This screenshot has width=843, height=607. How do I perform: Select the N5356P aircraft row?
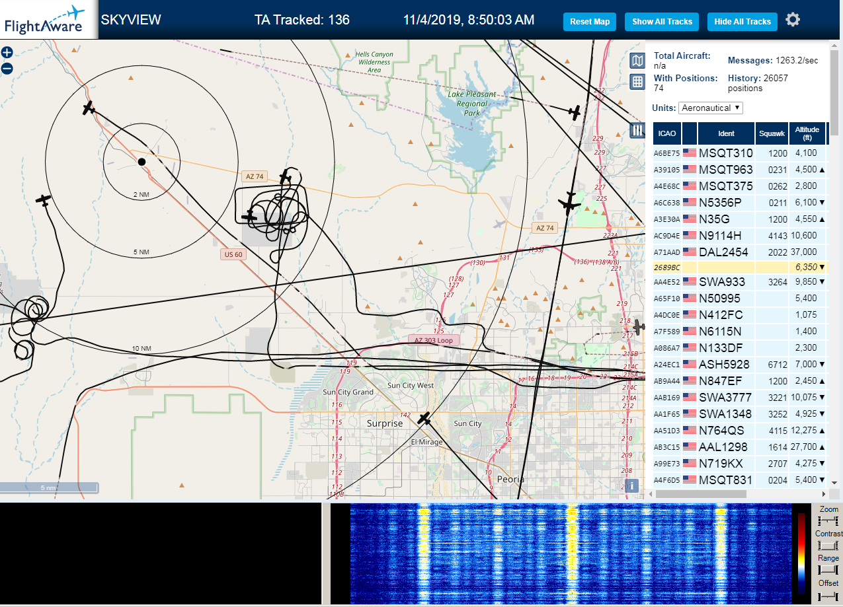[x=740, y=202]
